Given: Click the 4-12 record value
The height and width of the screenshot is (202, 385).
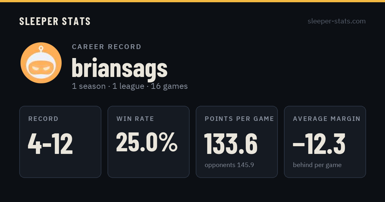Looking at the screenshot, I should [50, 144].
